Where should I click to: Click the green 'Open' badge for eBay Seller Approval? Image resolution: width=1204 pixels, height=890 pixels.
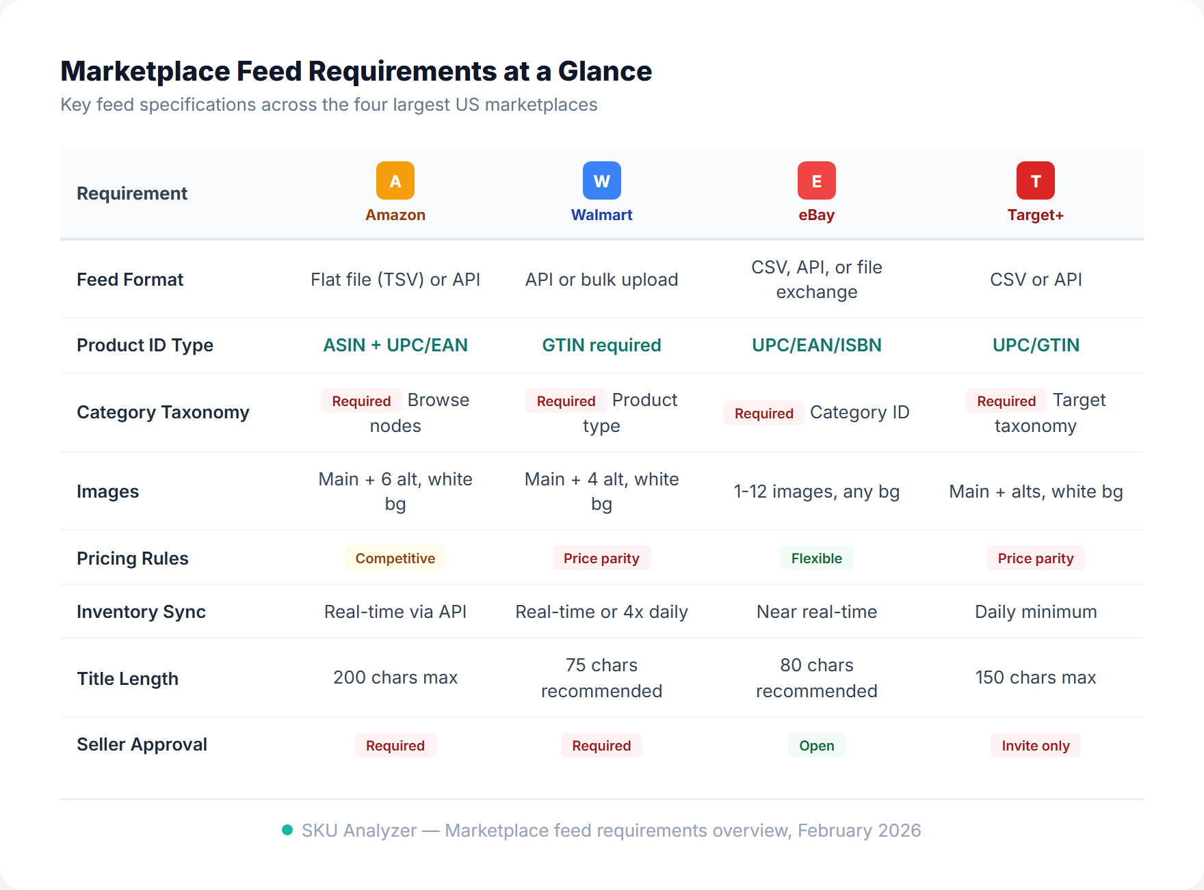pyautogui.click(x=816, y=745)
